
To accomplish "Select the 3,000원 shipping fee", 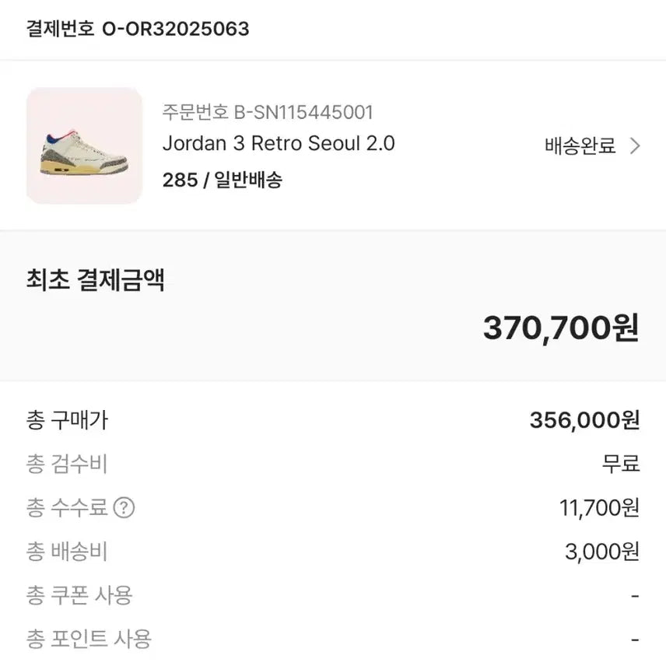I will tap(601, 552).
